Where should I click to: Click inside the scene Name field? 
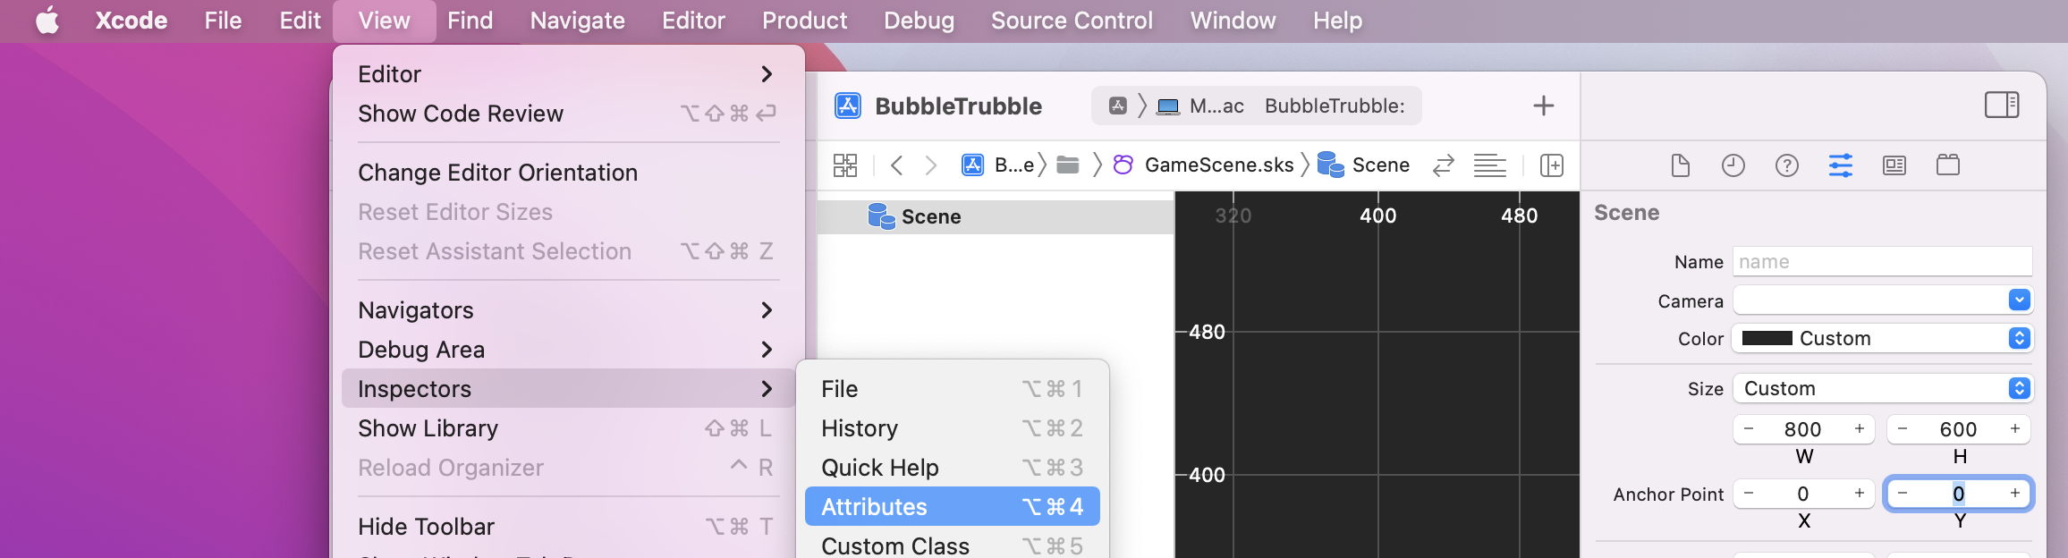click(1881, 261)
